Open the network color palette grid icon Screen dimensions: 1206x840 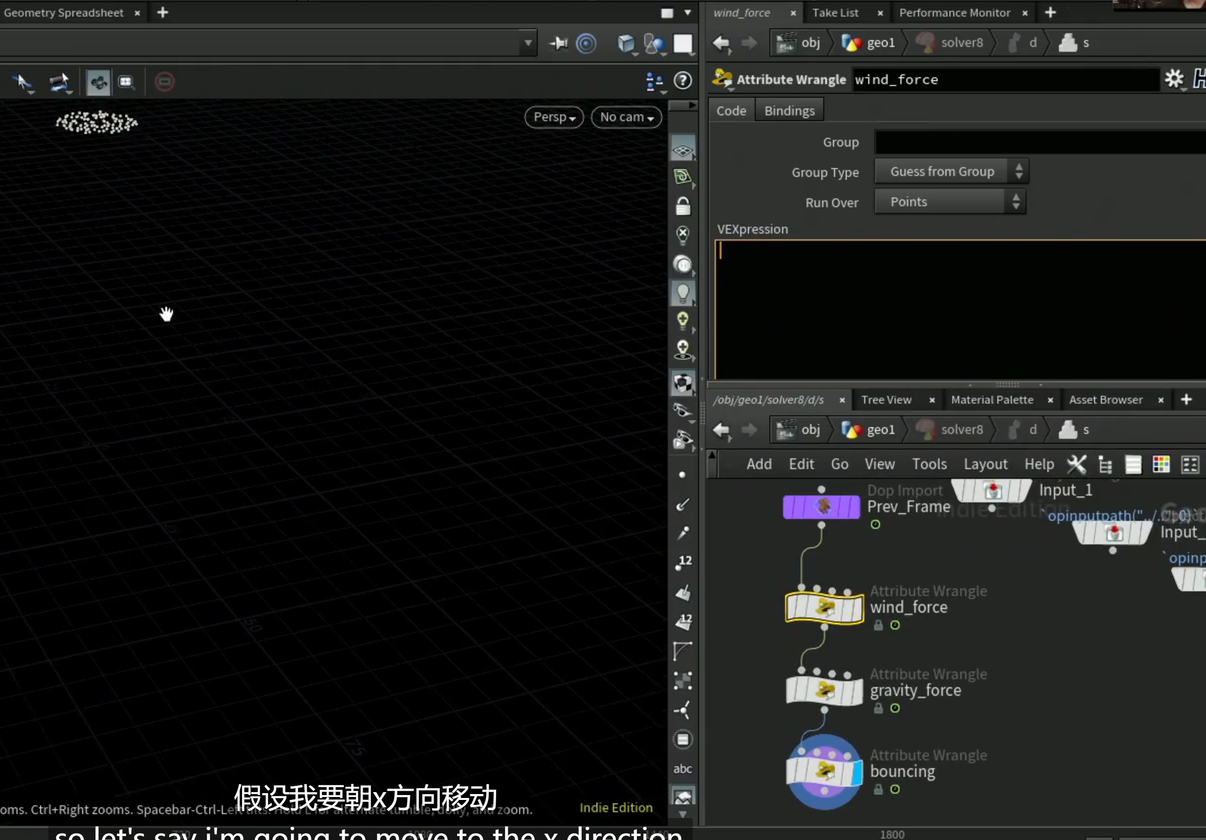(1161, 464)
